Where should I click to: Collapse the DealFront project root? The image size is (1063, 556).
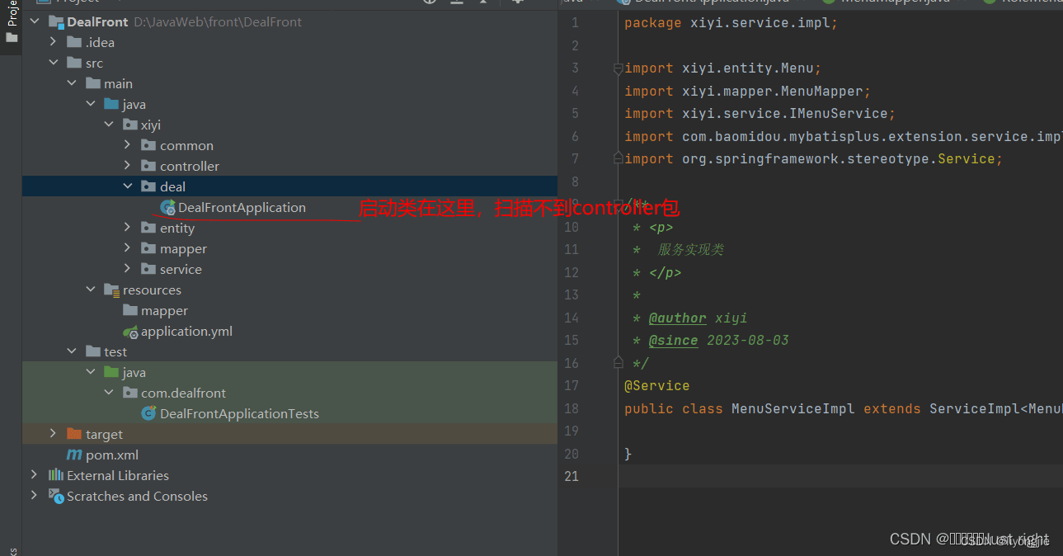35,21
